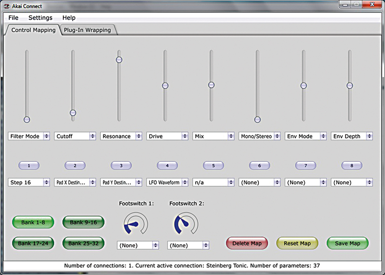Open the Footswitch 1 (None) dropdown
The width and height of the screenshot is (385, 275).
(x=138, y=245)
